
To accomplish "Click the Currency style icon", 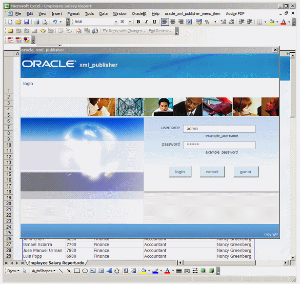I will [199, 22].
